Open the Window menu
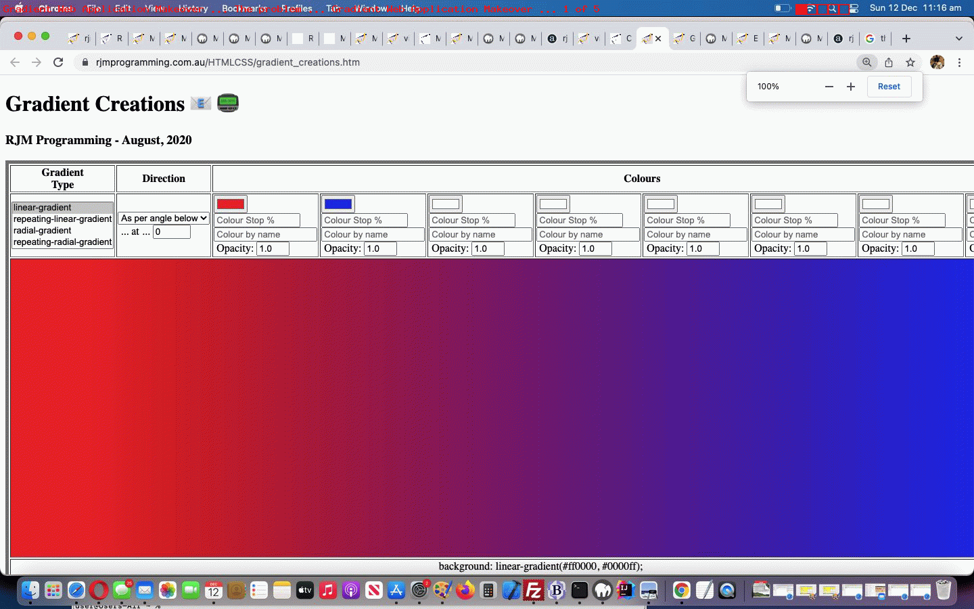974x609 pixels. (371, 8)
